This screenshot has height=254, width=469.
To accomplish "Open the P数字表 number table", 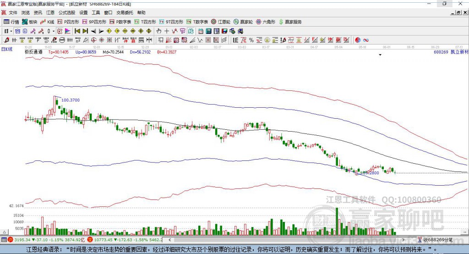I will [x=120, y=22].
